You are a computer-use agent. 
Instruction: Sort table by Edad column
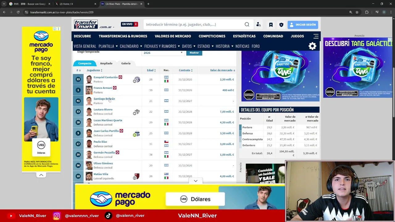tap(151, 70)
